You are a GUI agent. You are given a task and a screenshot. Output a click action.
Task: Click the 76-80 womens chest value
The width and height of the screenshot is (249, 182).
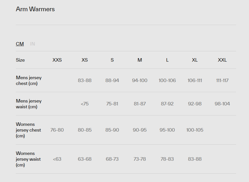[x=57, y=130]
